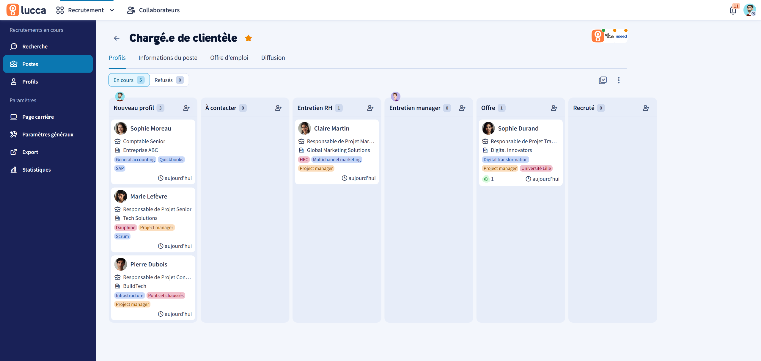This screenshot has height=361, width=761.
Task: Go to Export in the sidebar
Action: (x=30, y=152)
